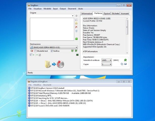The image size is (155, 121).
Task: Click 'Supported Write Speeds: 10x' text
Action: pyautogui.click(x=95, y=47)
